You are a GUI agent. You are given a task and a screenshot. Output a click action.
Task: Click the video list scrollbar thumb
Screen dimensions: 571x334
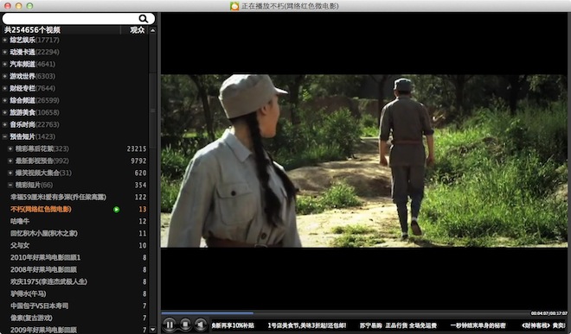pyautogui.click(x=153, y=110)
